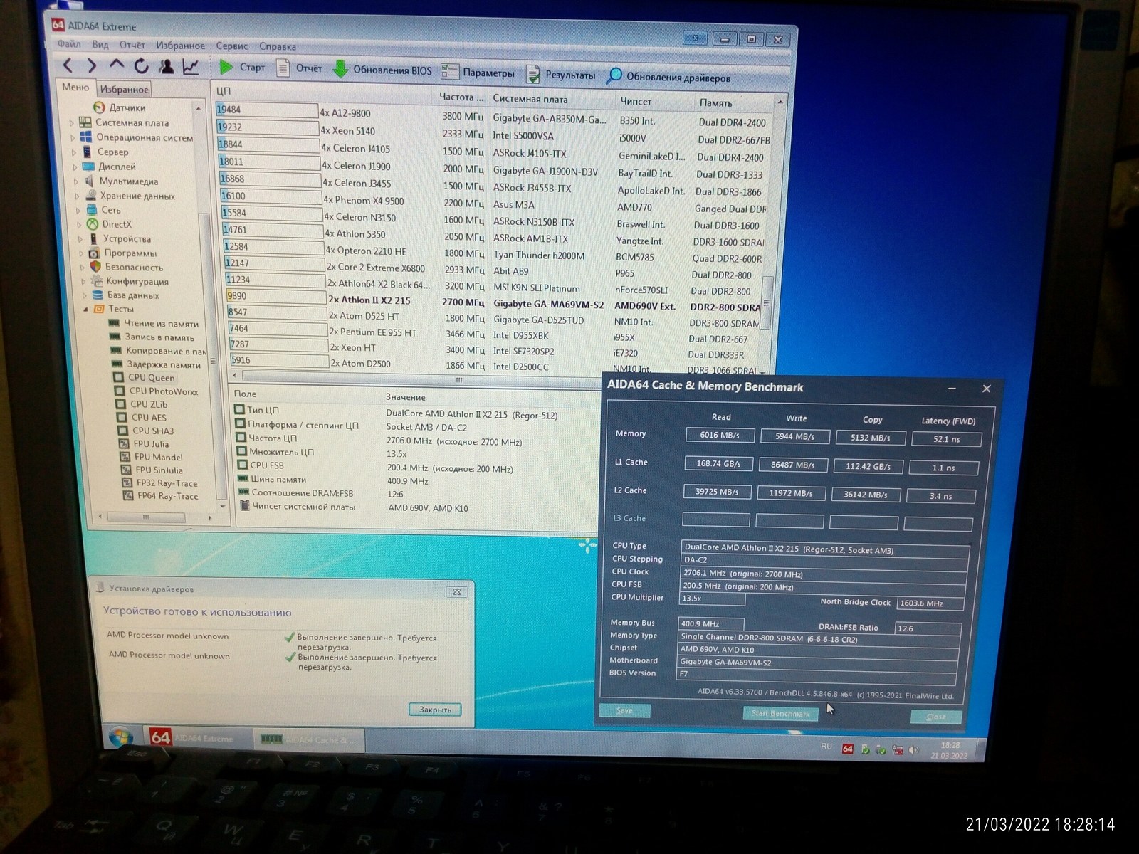Select the 4x Celeron J4105 result row
This screenshot has width=1139, height=854.
pyautogui.click(x=491, y=151)
